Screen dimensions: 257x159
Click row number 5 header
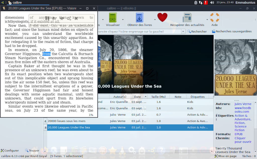pyautogui.click(x=45, y=128)
